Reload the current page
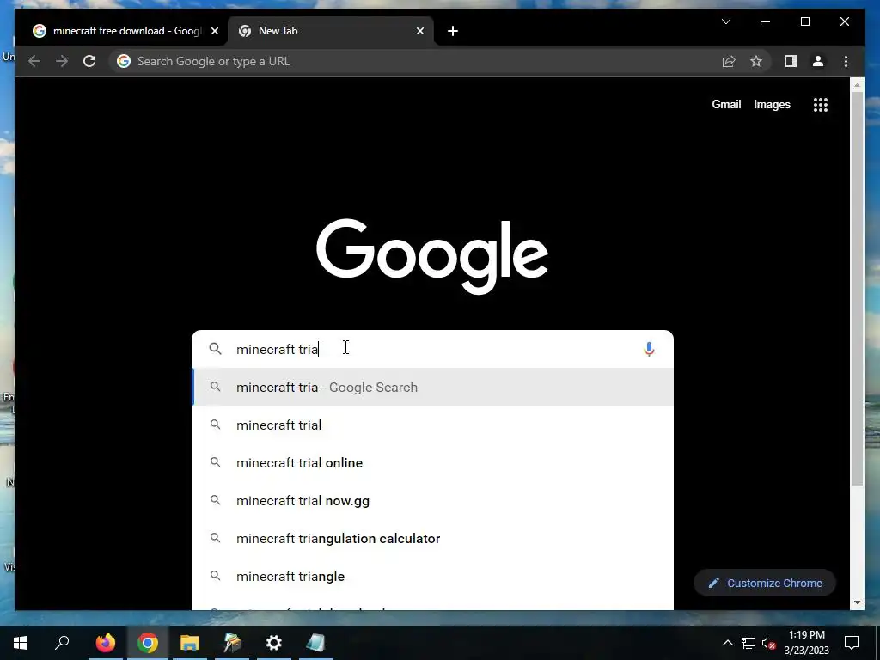The image size is (880, 660). coord(89,61)
